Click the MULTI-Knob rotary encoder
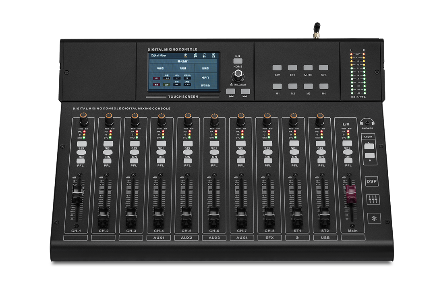Viewport: 435px width, 289px height. (238, 75)
